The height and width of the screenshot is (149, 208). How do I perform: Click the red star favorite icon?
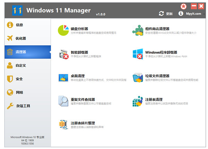[x=183, y=6]
